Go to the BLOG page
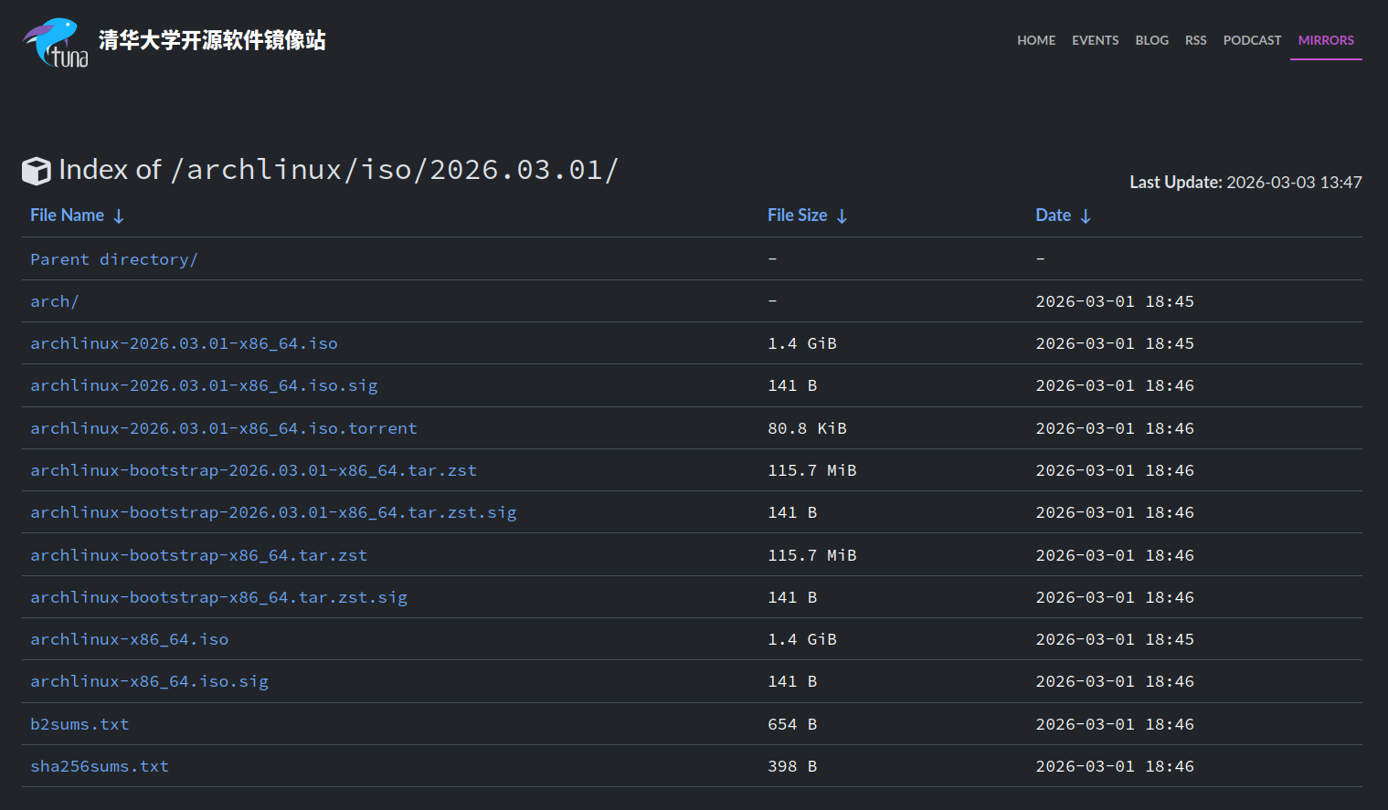This screenshot has height=810, width=1388. click(x=1152, y=40)
